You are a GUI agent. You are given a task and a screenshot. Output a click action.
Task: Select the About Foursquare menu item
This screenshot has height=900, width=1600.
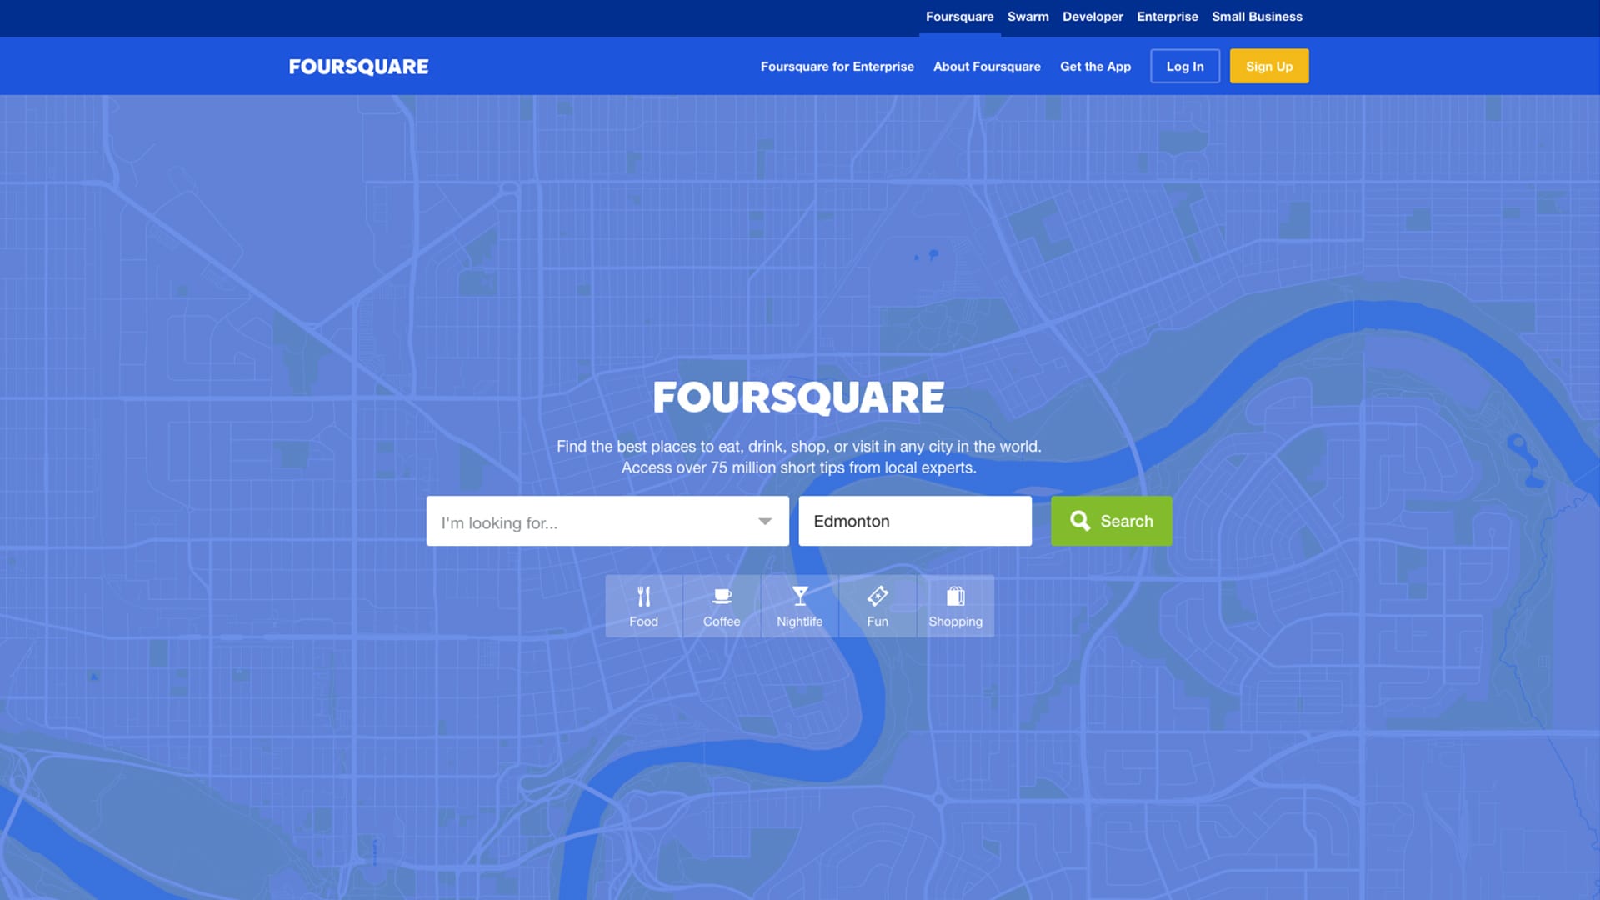coord(987,66)
